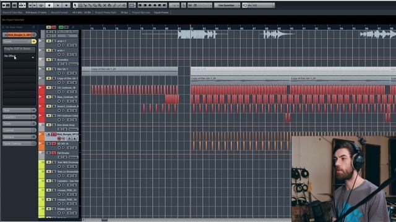Expand the Strip section in Inspector
The image size is (396, 222).
19,110
